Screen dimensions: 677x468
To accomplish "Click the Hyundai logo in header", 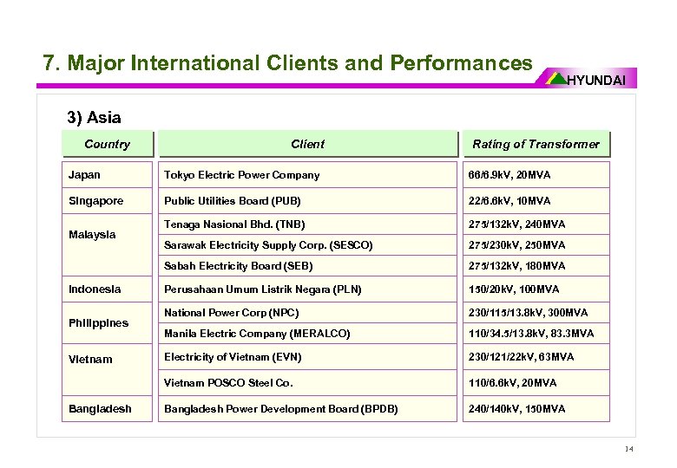I will 586,78.
